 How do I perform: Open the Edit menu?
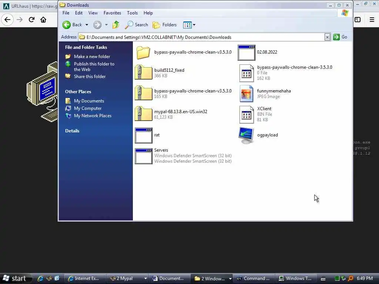coord(79,13)
